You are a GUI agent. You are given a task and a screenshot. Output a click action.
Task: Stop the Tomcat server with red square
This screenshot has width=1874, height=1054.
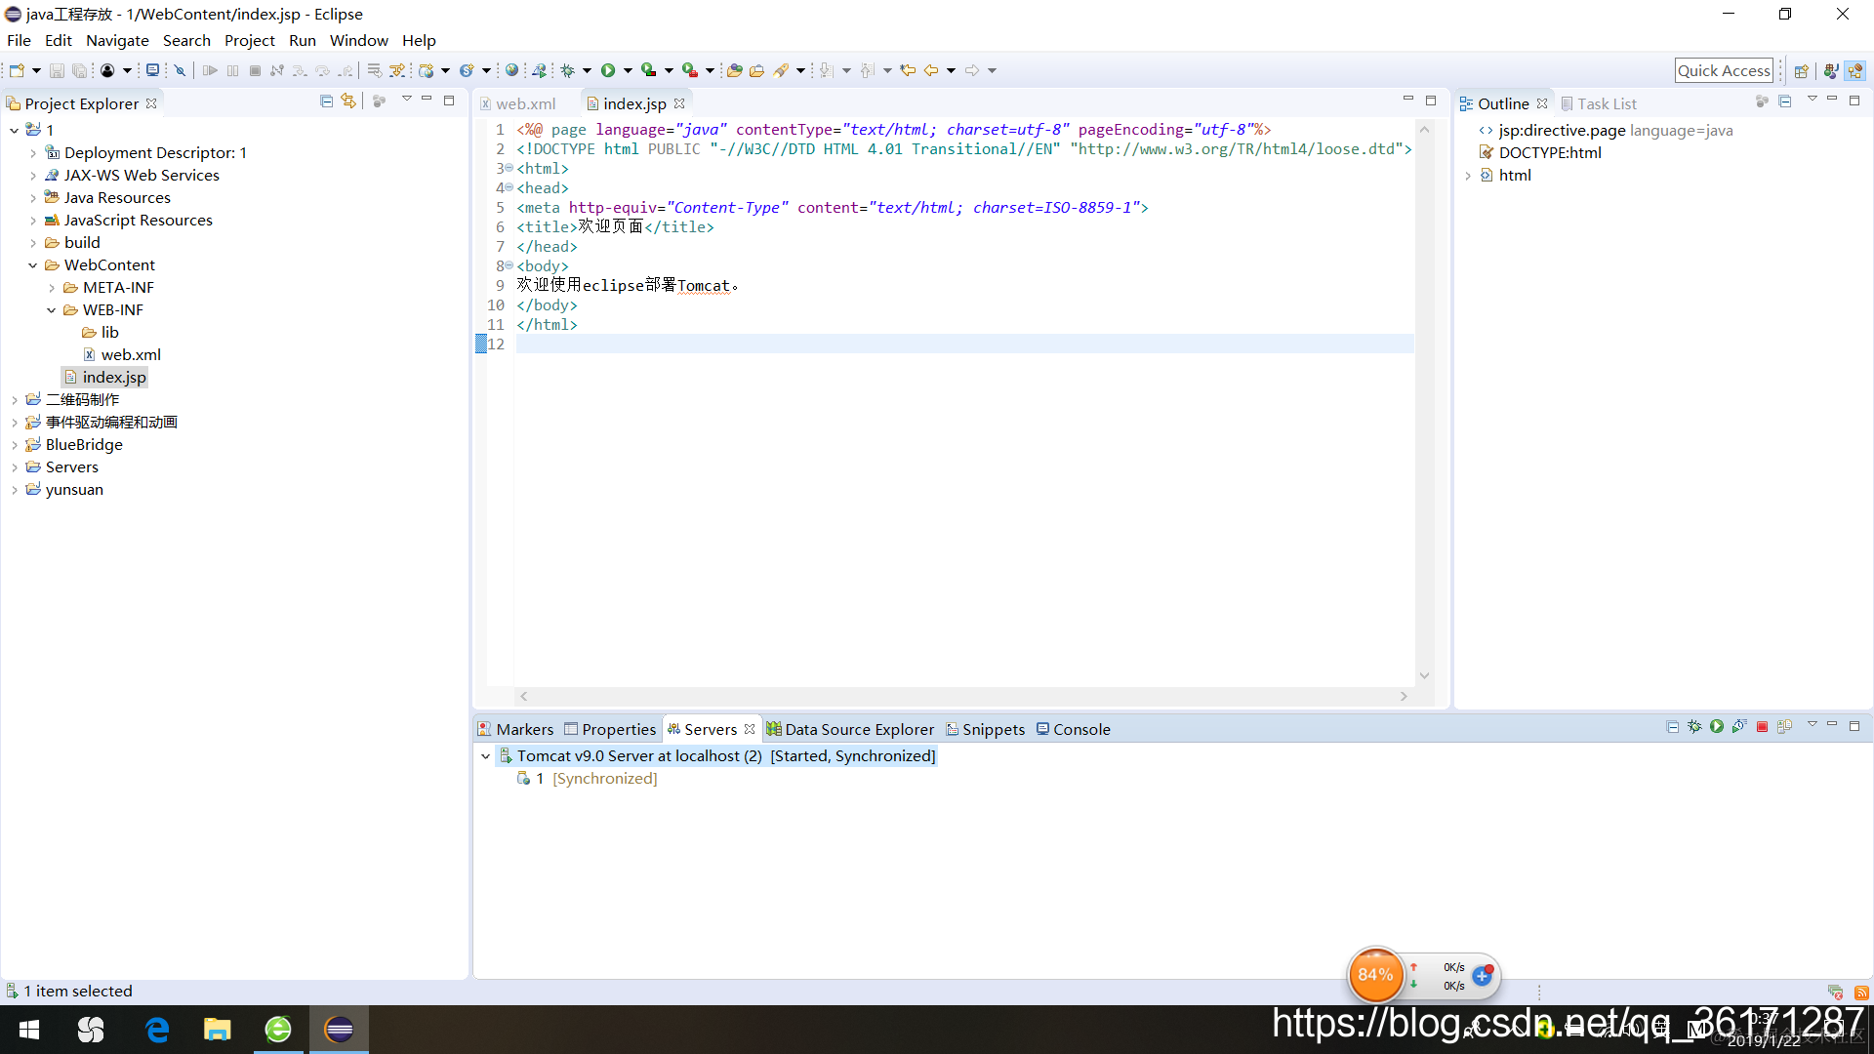[x=1762, y=727]
